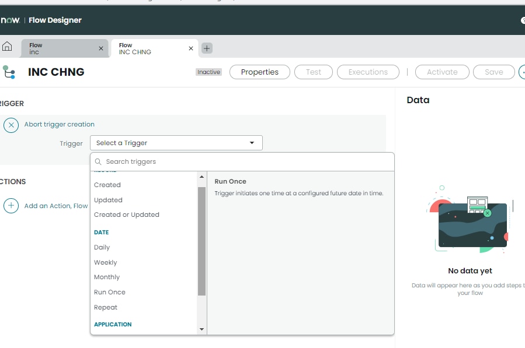Click the trigger list scrollbar thumb
The height and width of the screenshot is (348, 525).
[x=201, y=241]
